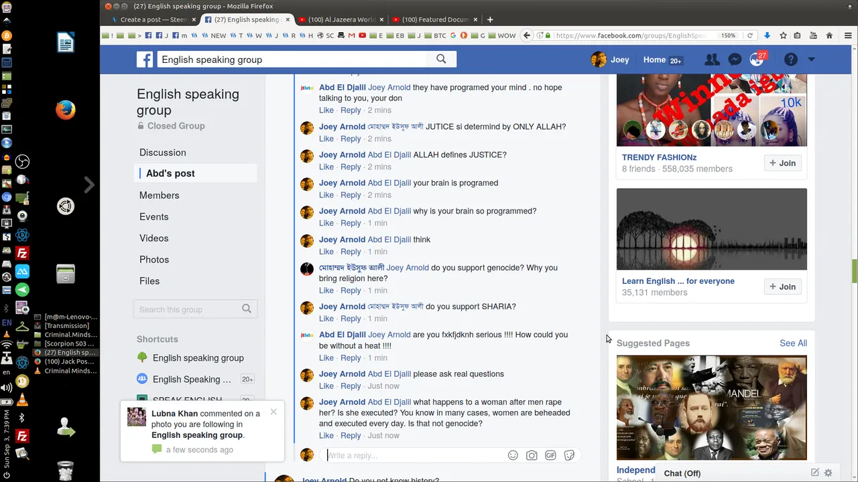Open Criminal.Minds entry in window list

[x=65, y=335]
